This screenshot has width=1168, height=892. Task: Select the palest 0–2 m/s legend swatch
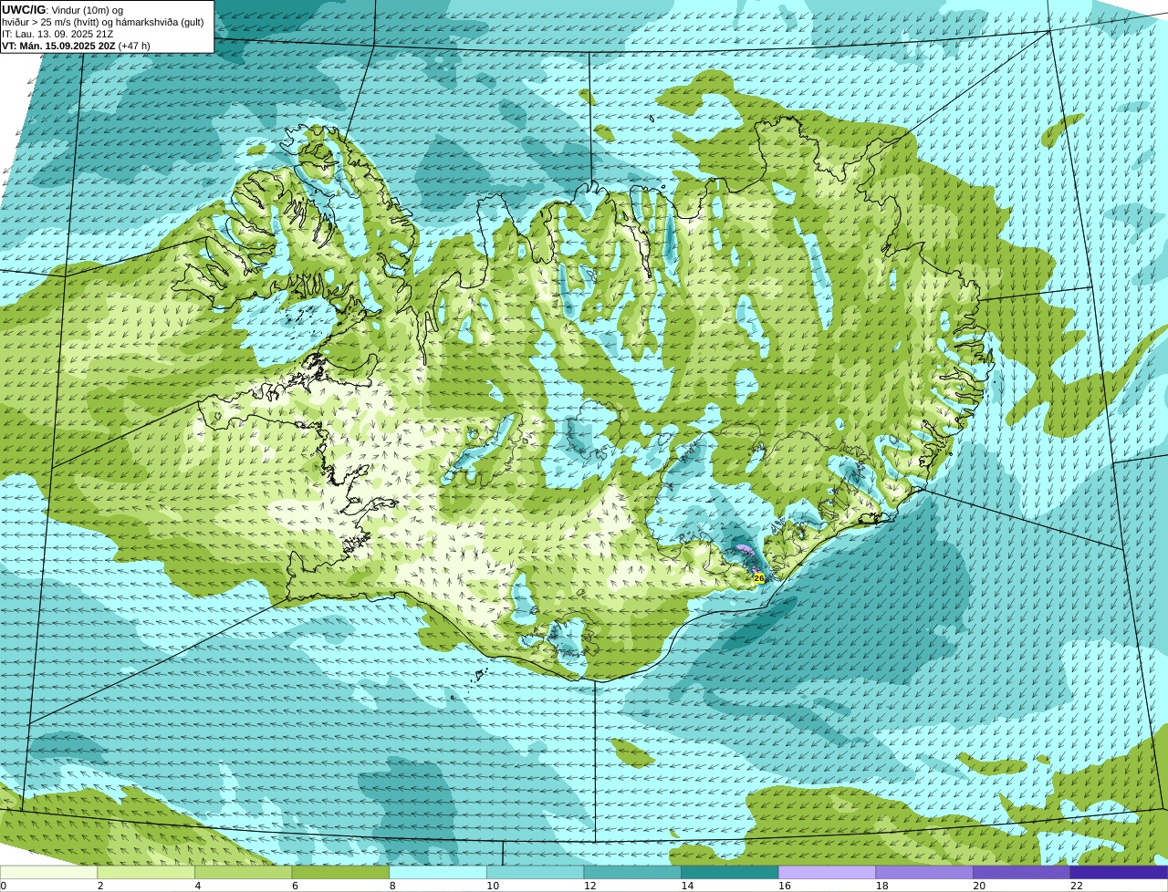49,872
